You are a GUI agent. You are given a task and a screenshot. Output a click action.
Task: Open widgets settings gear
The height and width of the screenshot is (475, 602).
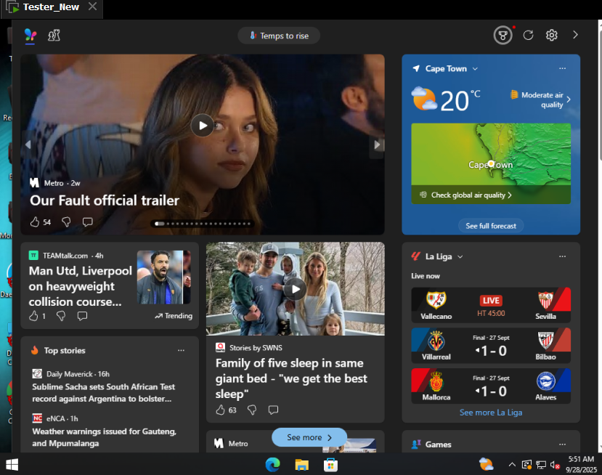pyautogui.click(x=552, y=36)
